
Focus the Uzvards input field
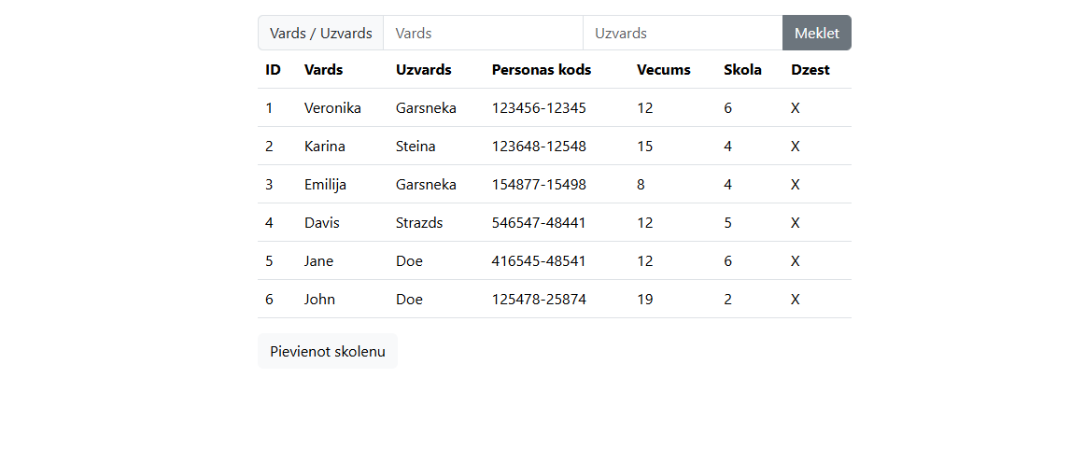pyautogui.click(x=683, y=33)
